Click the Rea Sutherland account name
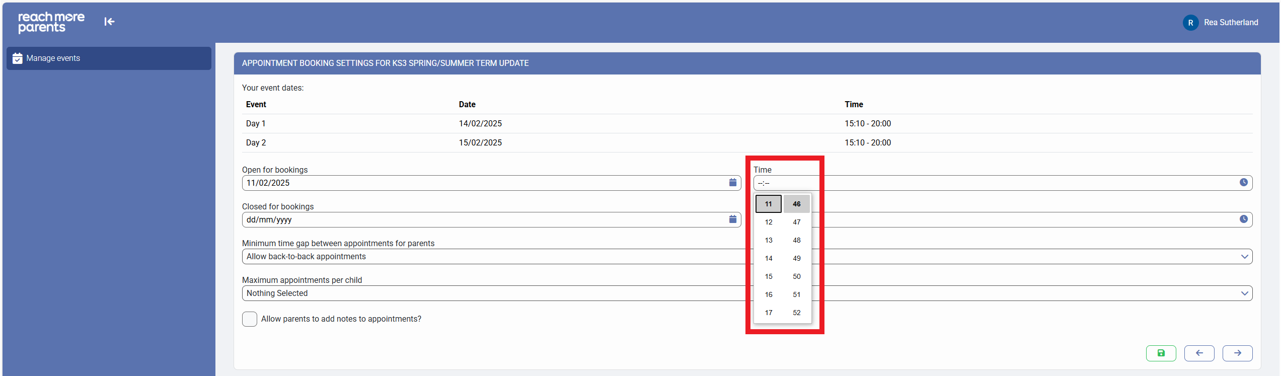Image resolution: width=1281 pixels, height=376 pixels. [1231, 23]
